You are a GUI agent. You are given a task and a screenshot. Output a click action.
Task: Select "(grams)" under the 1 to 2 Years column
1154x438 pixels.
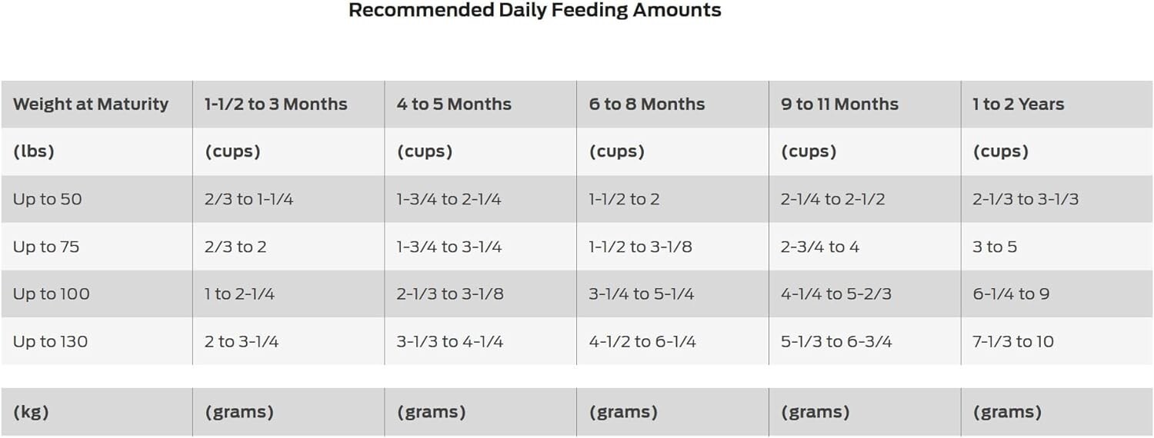[x=1007, y=412]
